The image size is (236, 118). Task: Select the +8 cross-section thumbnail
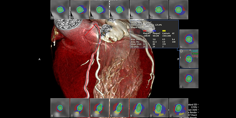coord(60,10)
